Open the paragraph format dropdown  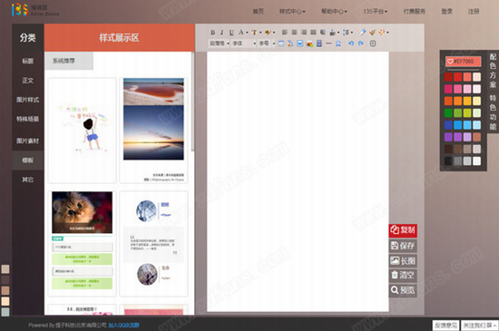tap(219, 44)
